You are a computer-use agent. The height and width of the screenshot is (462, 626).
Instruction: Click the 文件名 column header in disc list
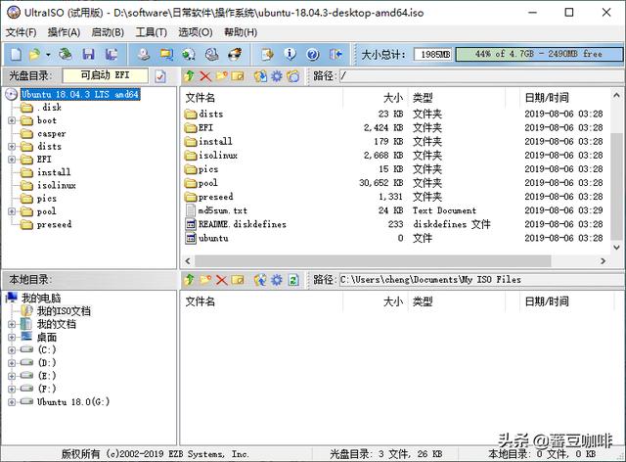pyautogui.click(x=263, y=98)
